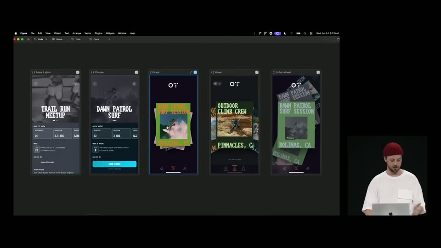Open the Plugins menu
The width and height of the screenshot is (441, 248).
coord(98,33)
